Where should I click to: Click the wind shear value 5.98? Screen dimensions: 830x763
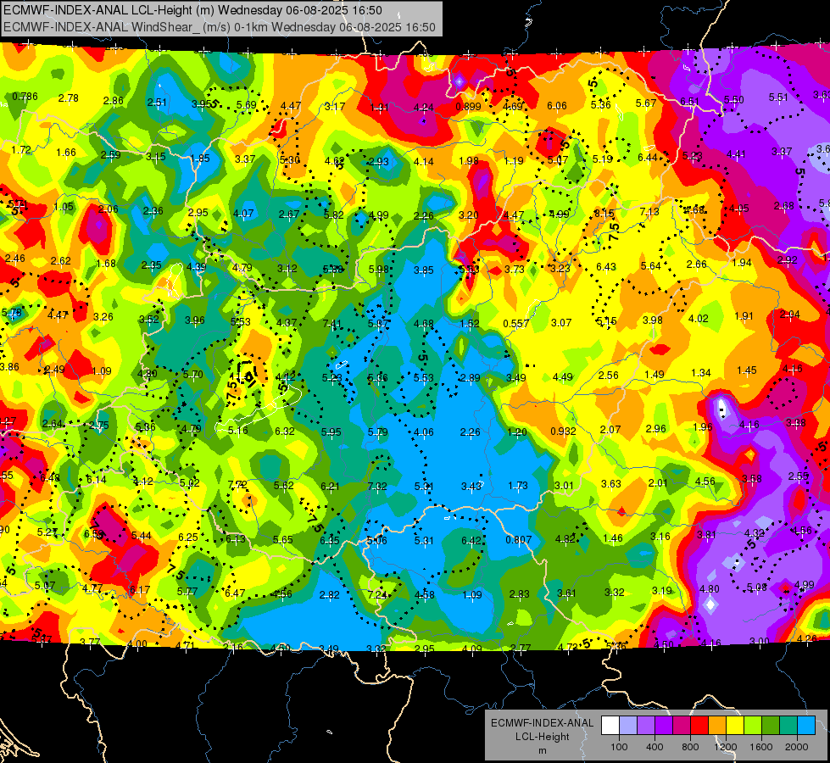coord(378,270)
